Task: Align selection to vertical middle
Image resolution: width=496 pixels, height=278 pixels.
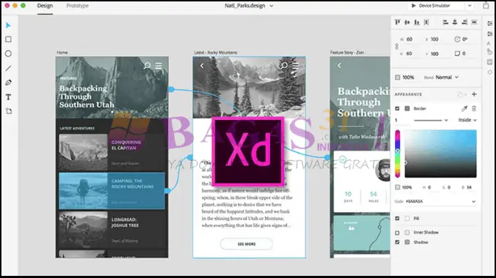Action: pyautogui.click(x=407, y=22)
